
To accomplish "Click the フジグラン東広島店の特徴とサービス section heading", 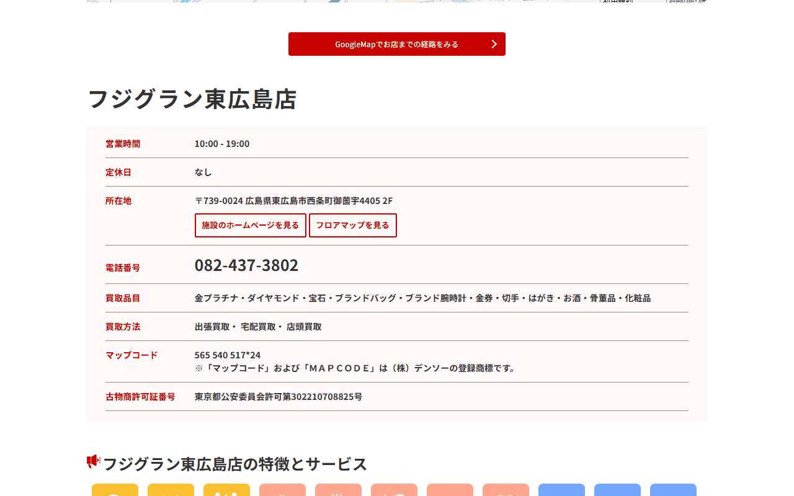I will 234,464.
